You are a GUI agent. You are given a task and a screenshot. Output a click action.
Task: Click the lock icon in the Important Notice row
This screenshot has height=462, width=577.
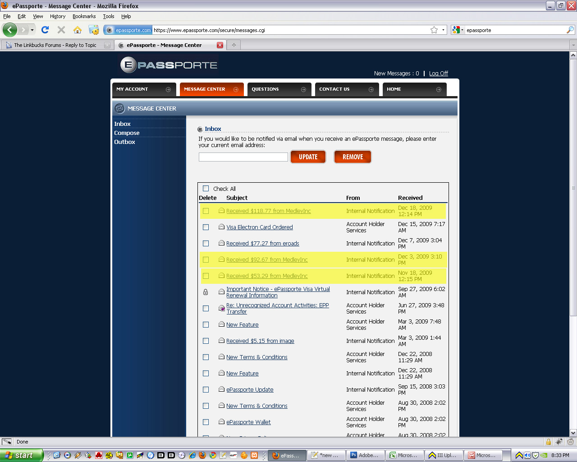[x=206, y=292]
